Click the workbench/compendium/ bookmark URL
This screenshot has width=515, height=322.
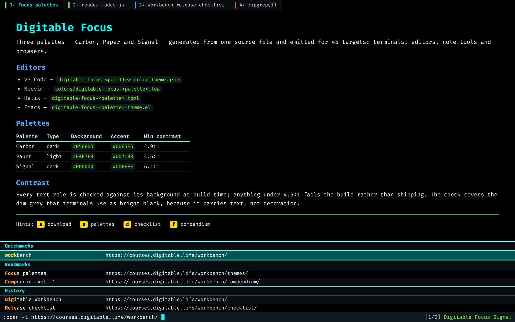click(182, 282)
